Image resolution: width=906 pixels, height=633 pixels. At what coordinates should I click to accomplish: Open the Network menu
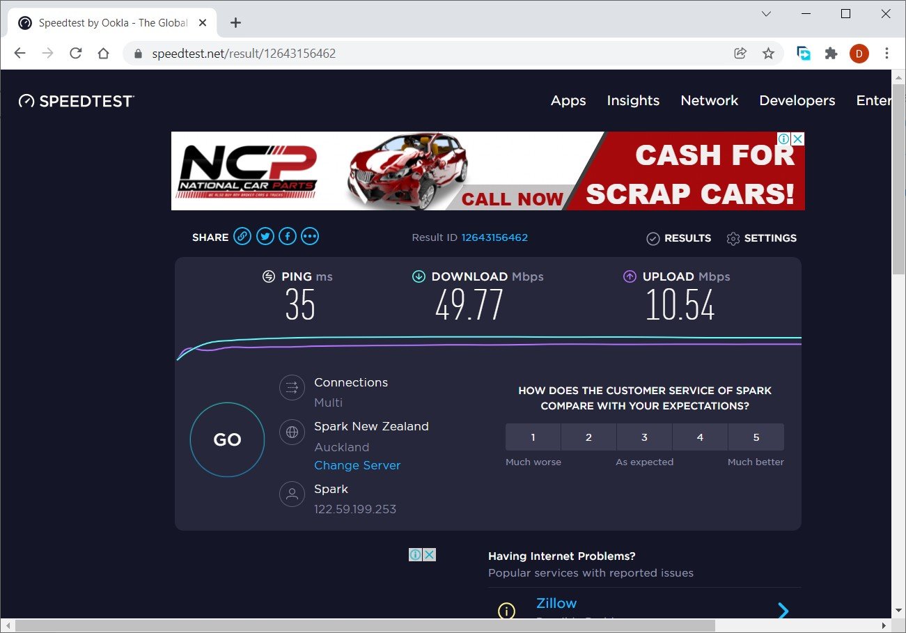pos(709,101)
